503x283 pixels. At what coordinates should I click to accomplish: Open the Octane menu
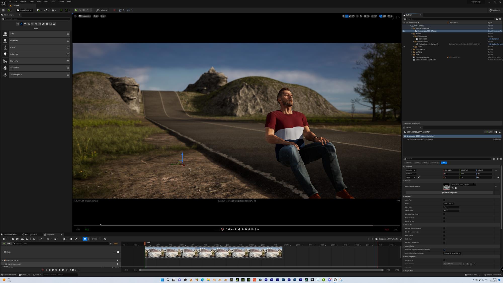61,2
